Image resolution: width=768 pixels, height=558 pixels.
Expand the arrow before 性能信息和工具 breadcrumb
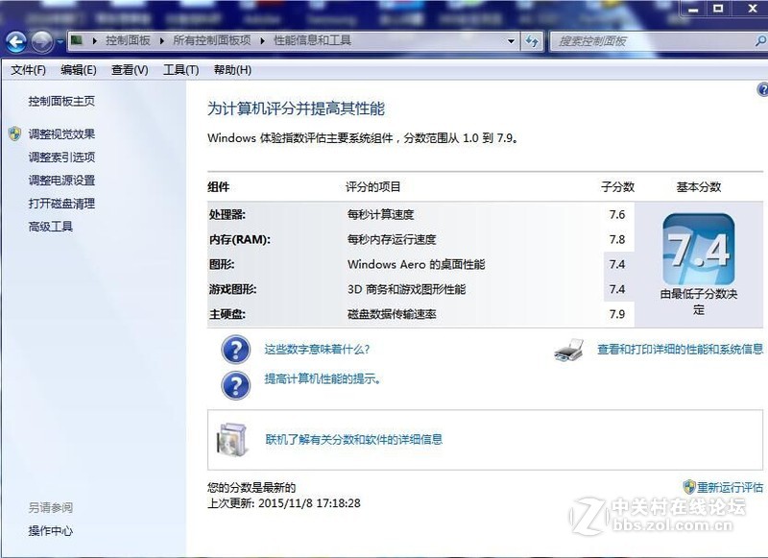point(263,40)
